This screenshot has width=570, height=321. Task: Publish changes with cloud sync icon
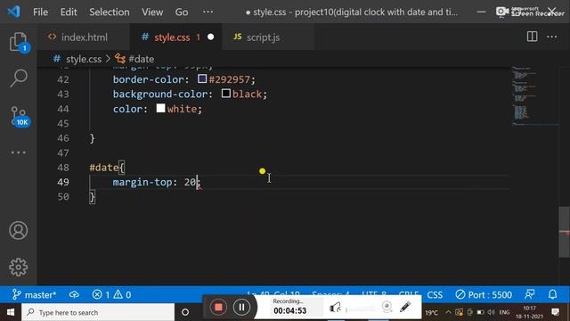click(x=74, y=294)
